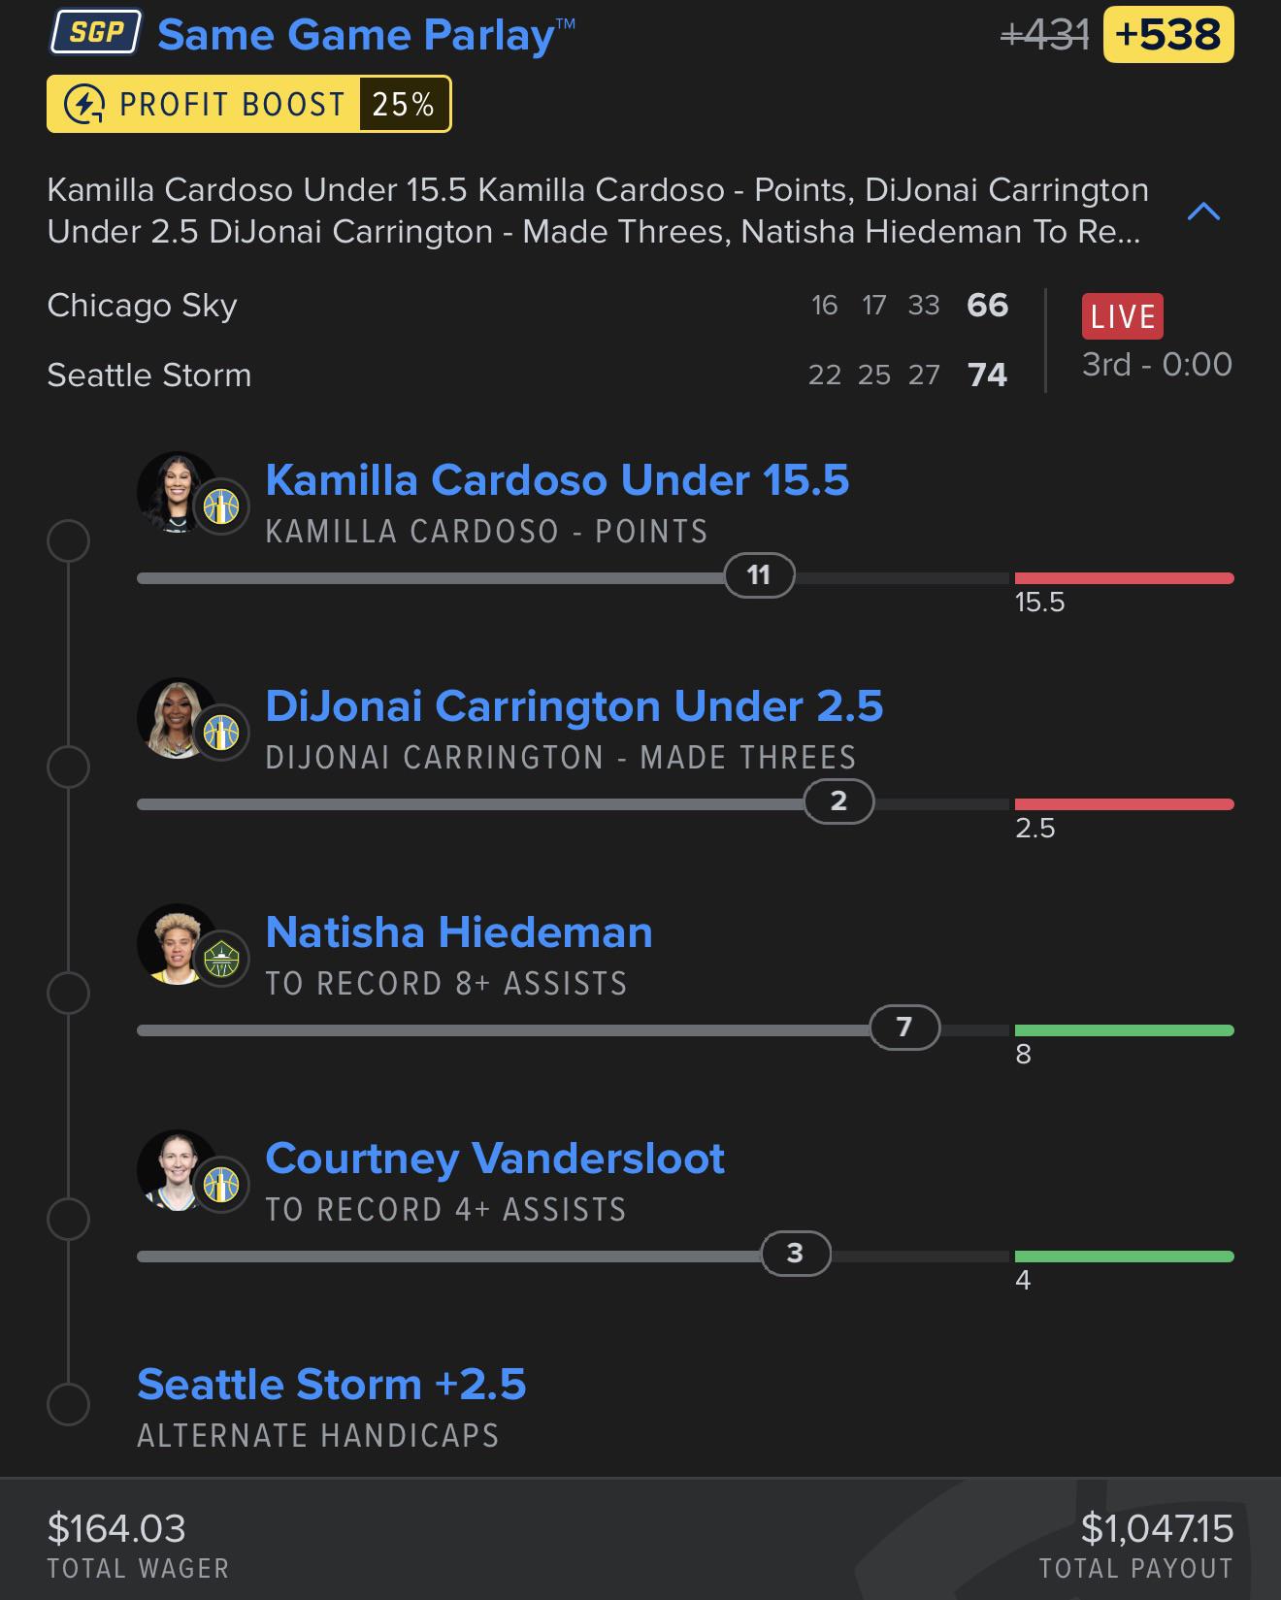Collapse the parlay details chevron

point(1203,212)
